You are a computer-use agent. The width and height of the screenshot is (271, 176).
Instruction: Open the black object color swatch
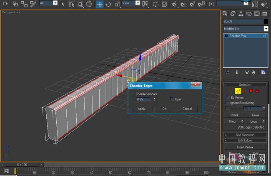[266, 21]
